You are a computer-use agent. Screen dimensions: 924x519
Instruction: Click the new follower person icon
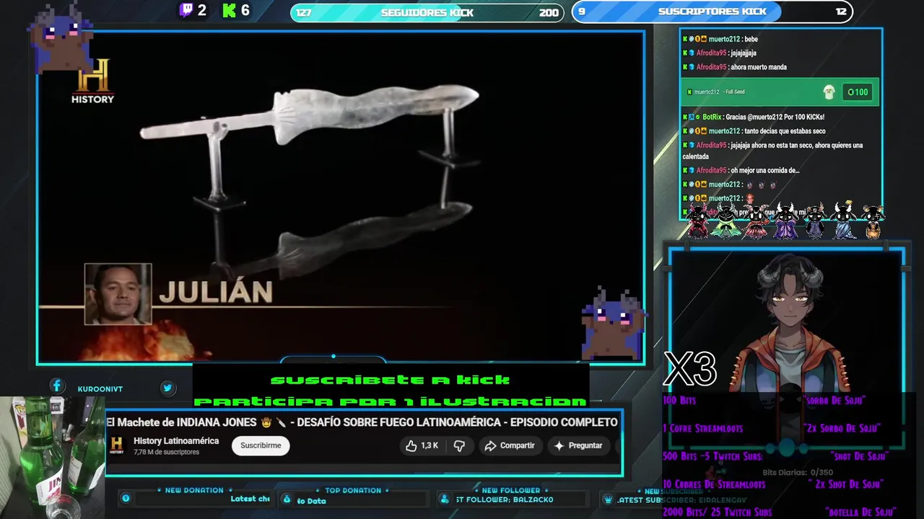[x=444, y=499]
